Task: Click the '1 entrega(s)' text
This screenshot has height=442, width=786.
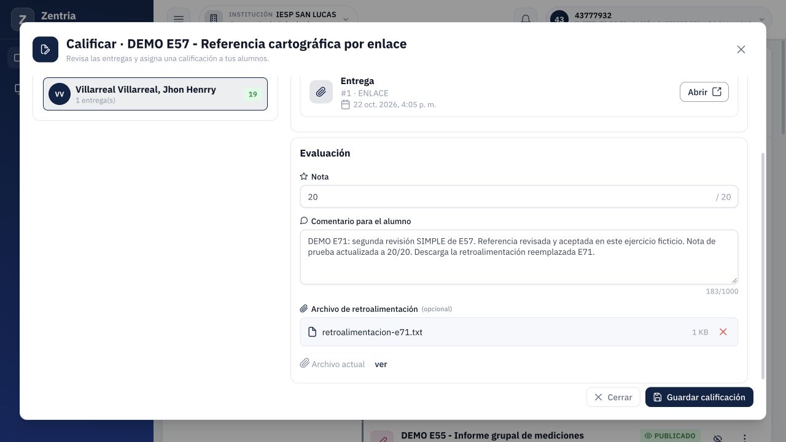Action: pos(95,100)
